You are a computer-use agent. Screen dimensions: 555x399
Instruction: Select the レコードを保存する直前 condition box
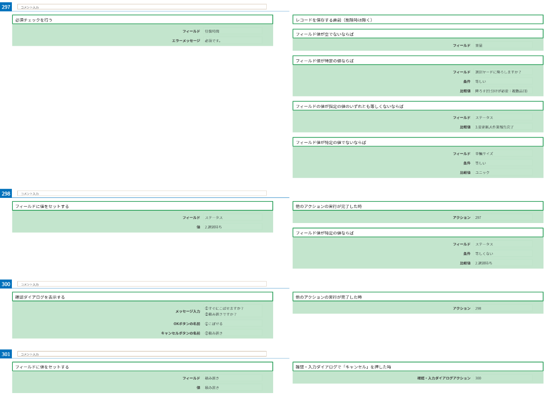(418, 20)
